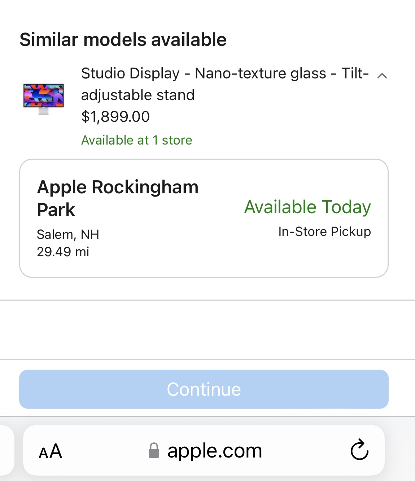This screenshot has width=415, height=481.
Task: Click the Studio Display product thumbnail
Action: pyautogui.click(x=43, y=99)
